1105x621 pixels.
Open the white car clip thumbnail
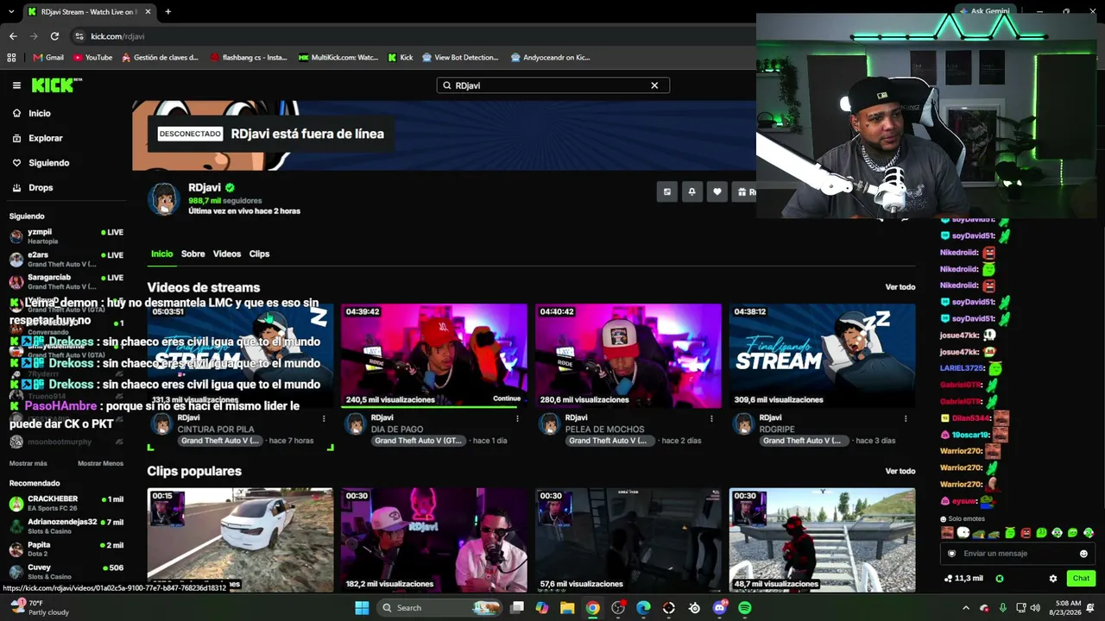coord(240,540)
